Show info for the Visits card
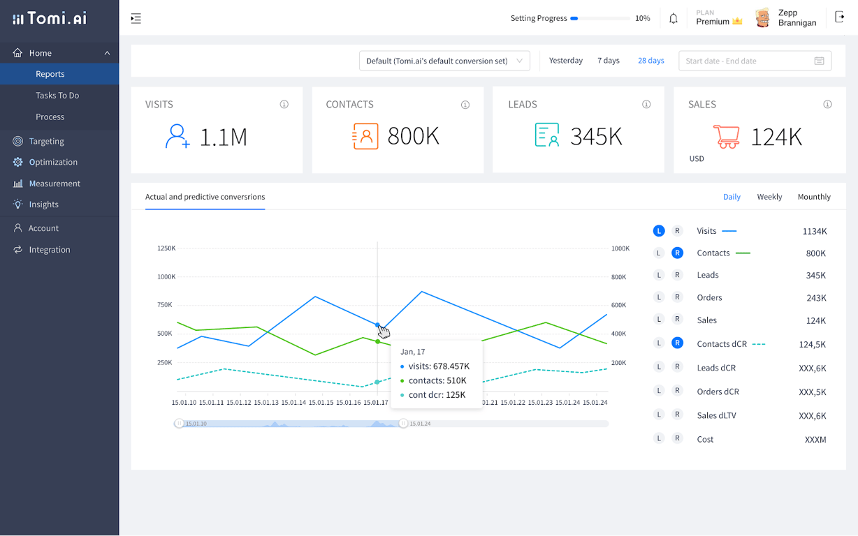The height and width of the screenshot is (536, 858). (284, 105)
